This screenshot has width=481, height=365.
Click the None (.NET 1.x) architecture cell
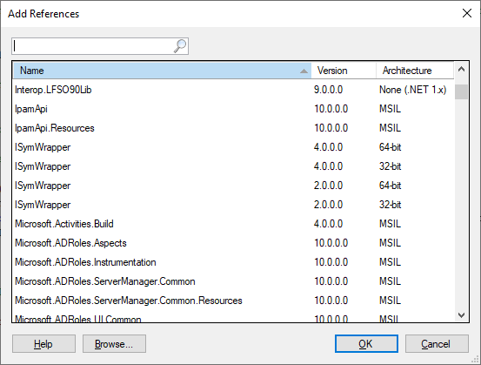tap(412, 90)
